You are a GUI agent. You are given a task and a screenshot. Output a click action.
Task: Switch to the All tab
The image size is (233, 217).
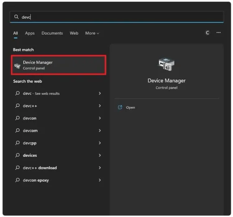click(15, 33)
